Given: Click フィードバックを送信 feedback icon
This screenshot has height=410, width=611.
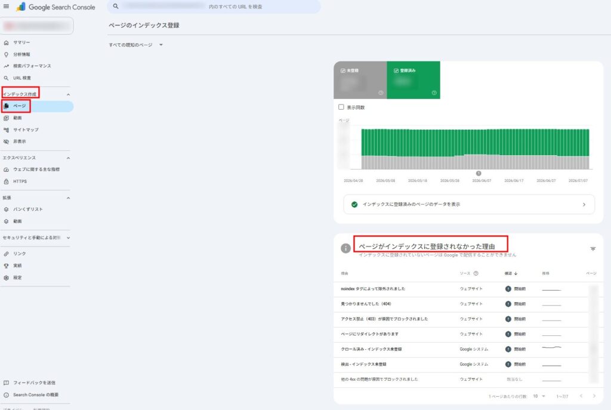Looking at the screenshot, I should (x=6, y=383).
